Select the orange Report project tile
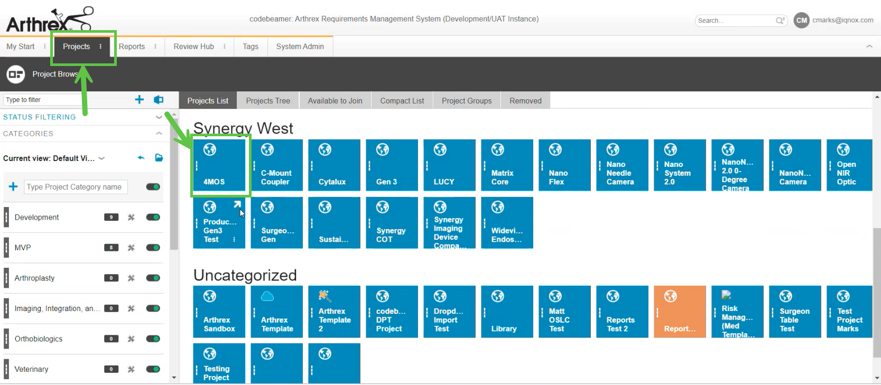Viewport: 881px width, 385px height. pyautogui.click(x=679, y=312)
